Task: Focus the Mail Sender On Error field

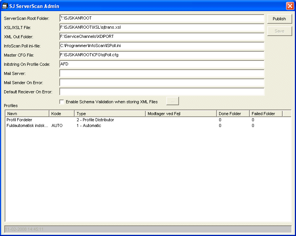Action: point(162,83)
